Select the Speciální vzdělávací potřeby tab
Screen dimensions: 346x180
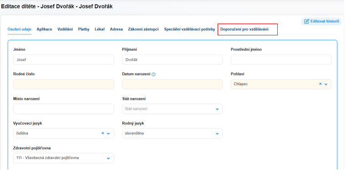pyautogui.click(x=189, y=29)
